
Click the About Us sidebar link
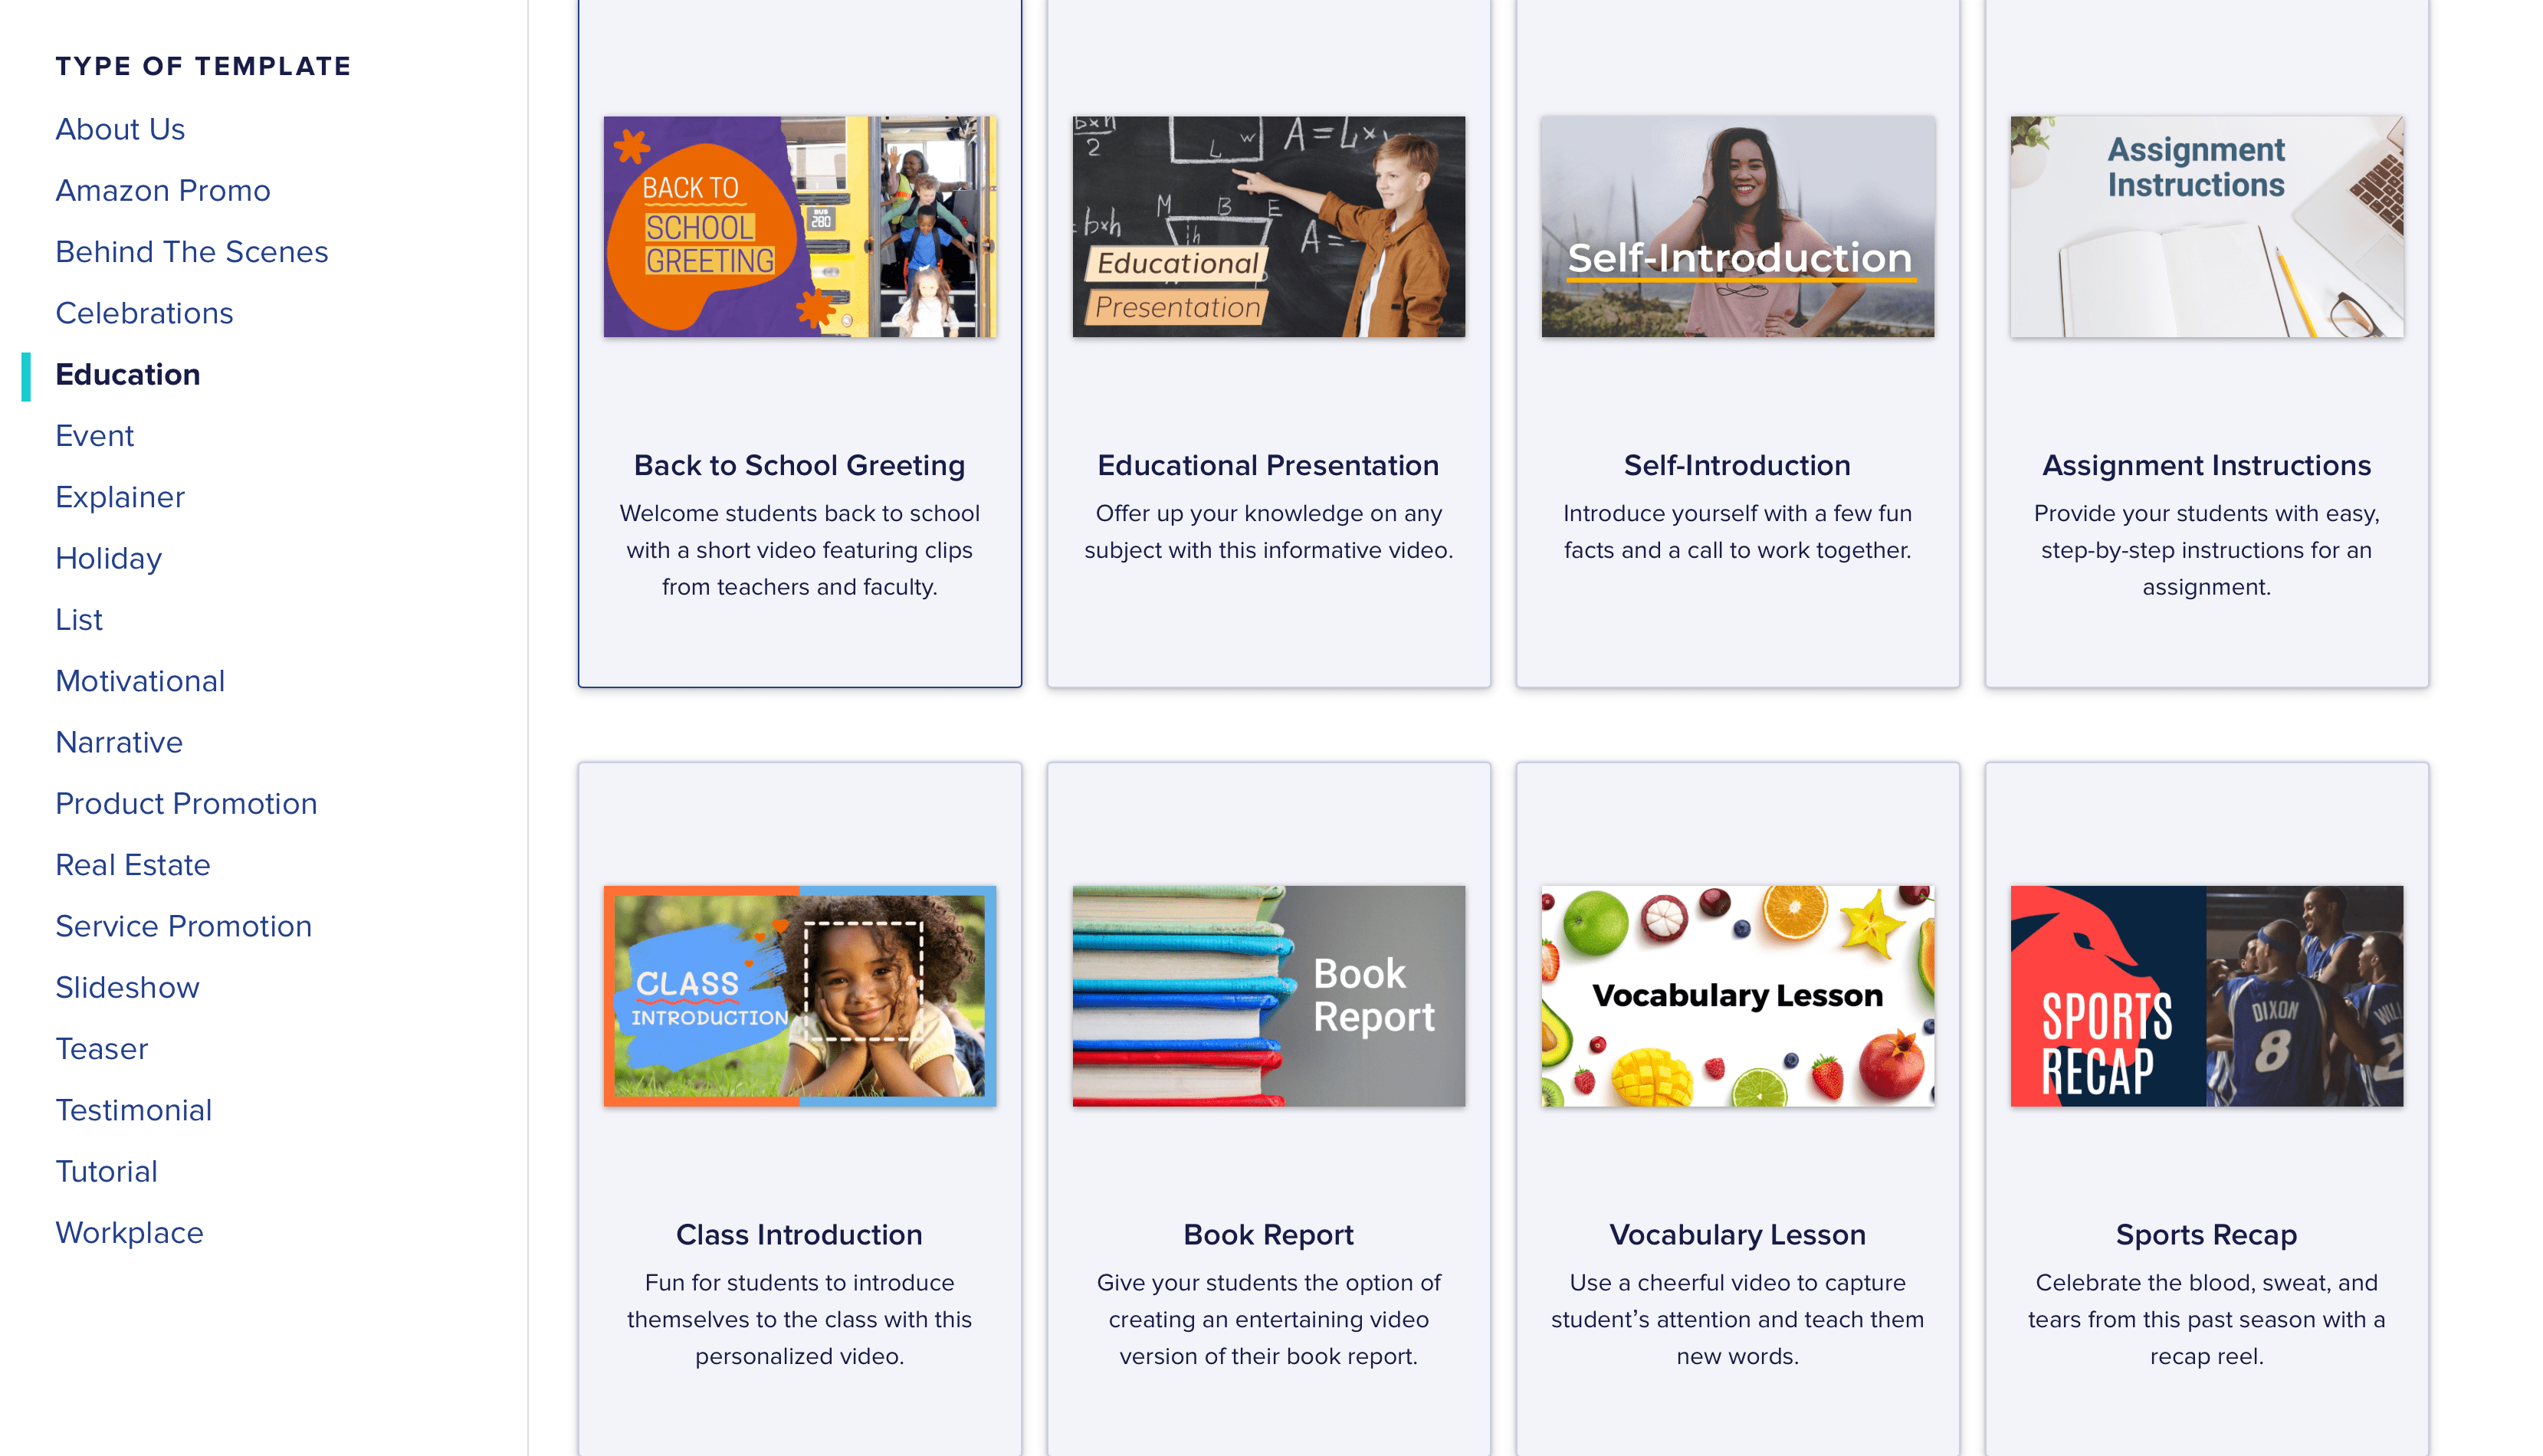pos(120,127)
